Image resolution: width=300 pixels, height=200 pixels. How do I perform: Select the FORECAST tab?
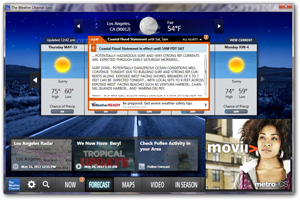pyautogui.click(x=99, y=185)
